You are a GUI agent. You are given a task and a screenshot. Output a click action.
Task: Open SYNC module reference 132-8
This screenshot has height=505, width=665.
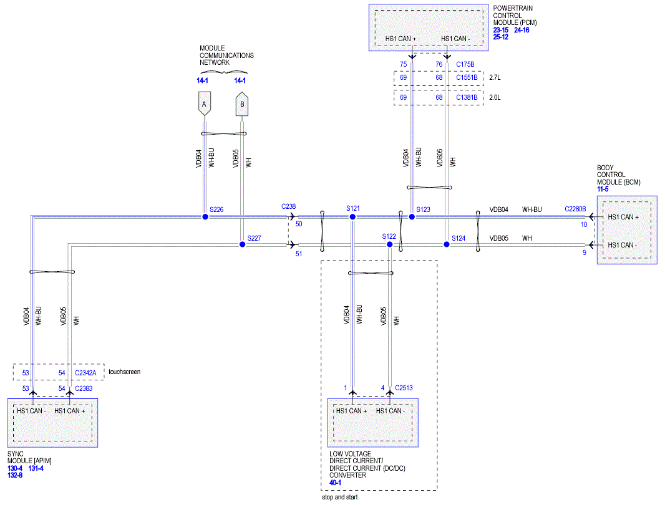(15, 475)
